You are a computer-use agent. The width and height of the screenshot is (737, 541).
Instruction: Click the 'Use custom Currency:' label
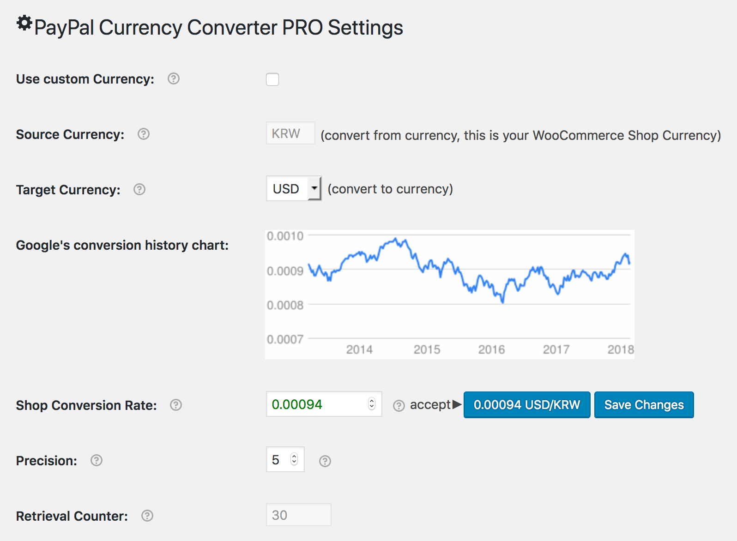85,79
